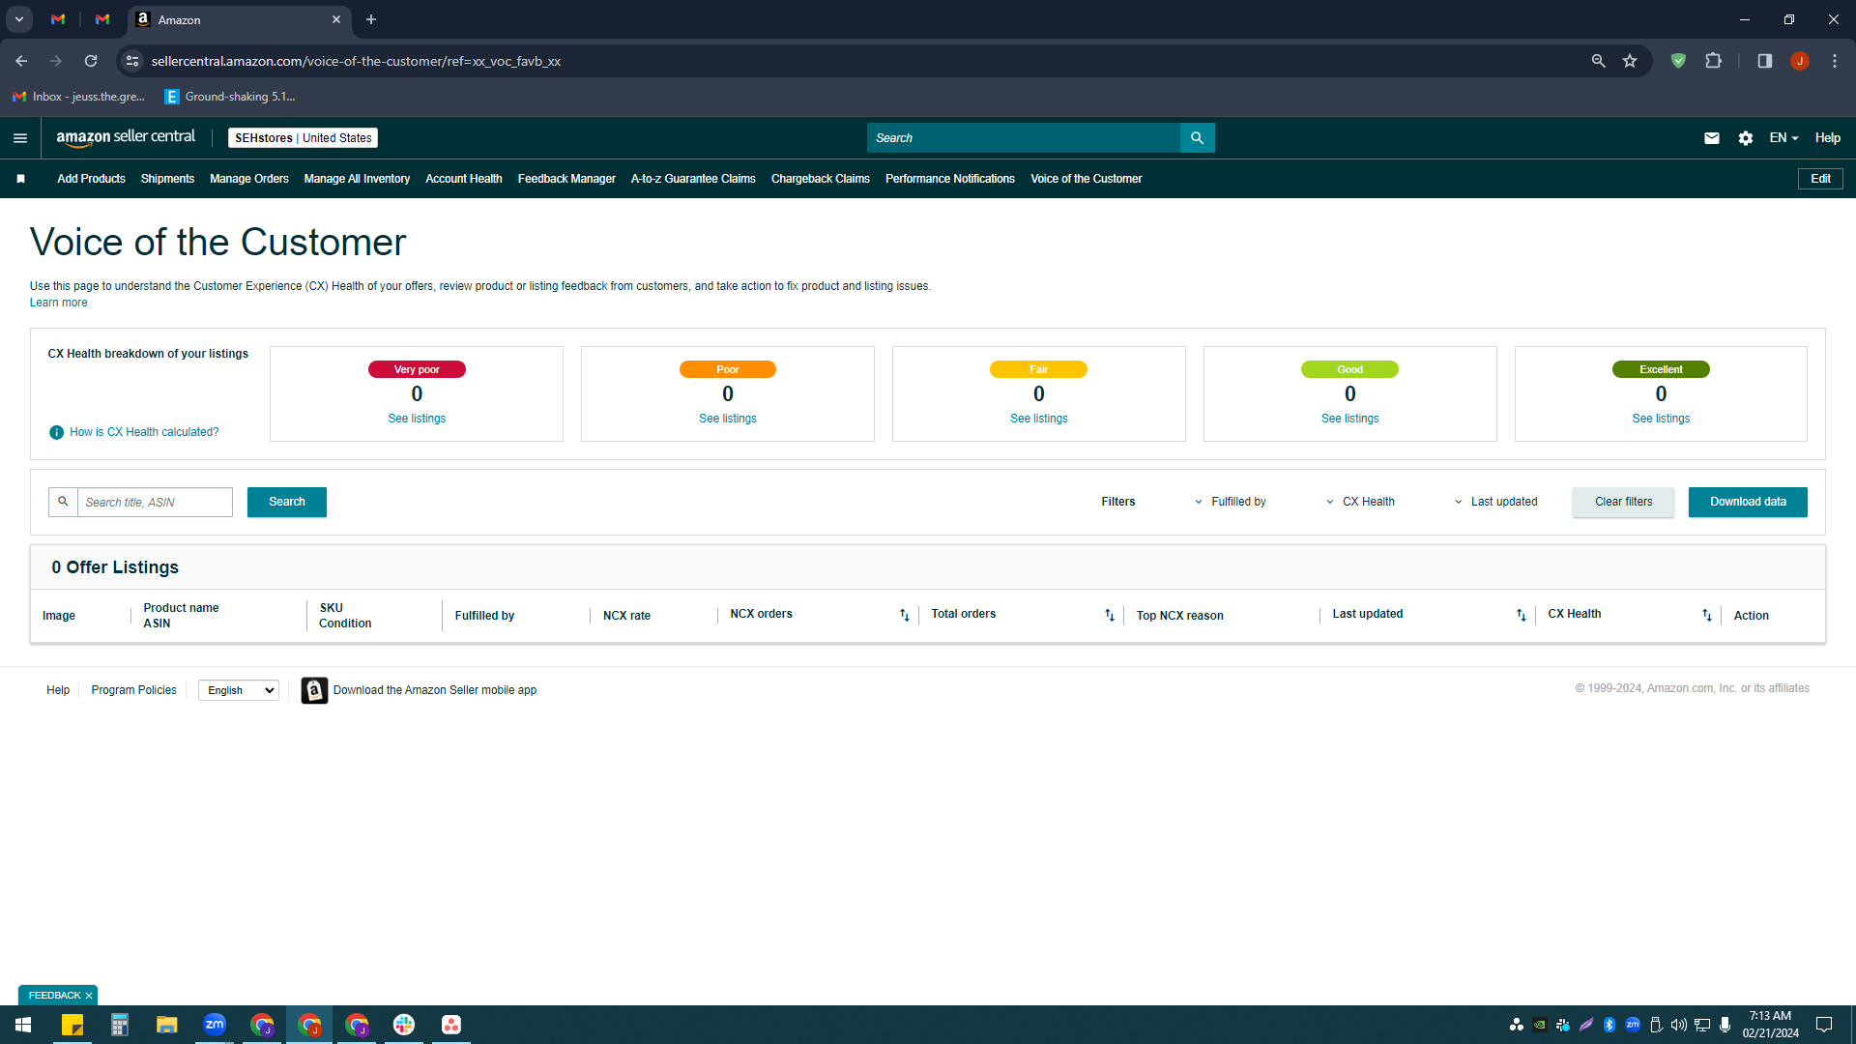This screenshot has width=1856, height=1044.
Task: Open Slack from the taskbar
Action: pyautogui.click(x=404, y=1025)
